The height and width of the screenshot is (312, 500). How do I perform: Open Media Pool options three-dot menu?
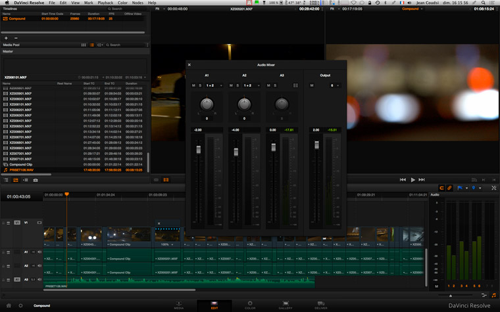click(x=147, y=45)
